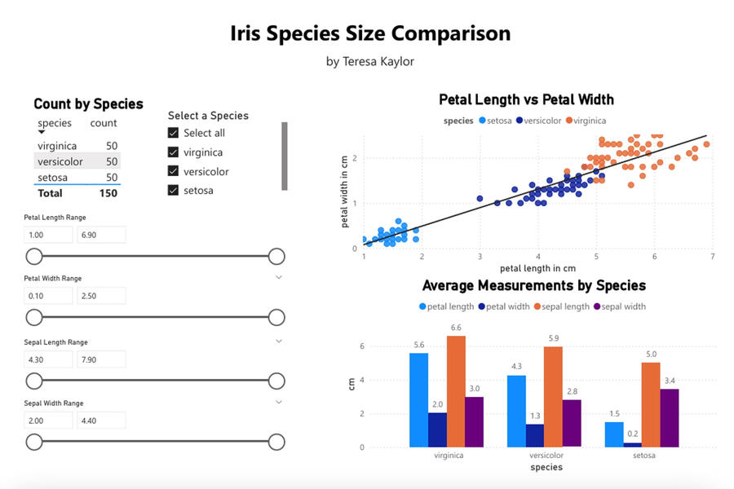The image size is (734, 489).
Task: Click the virginica legend marker in scatter chart
Action: (568, 121)
